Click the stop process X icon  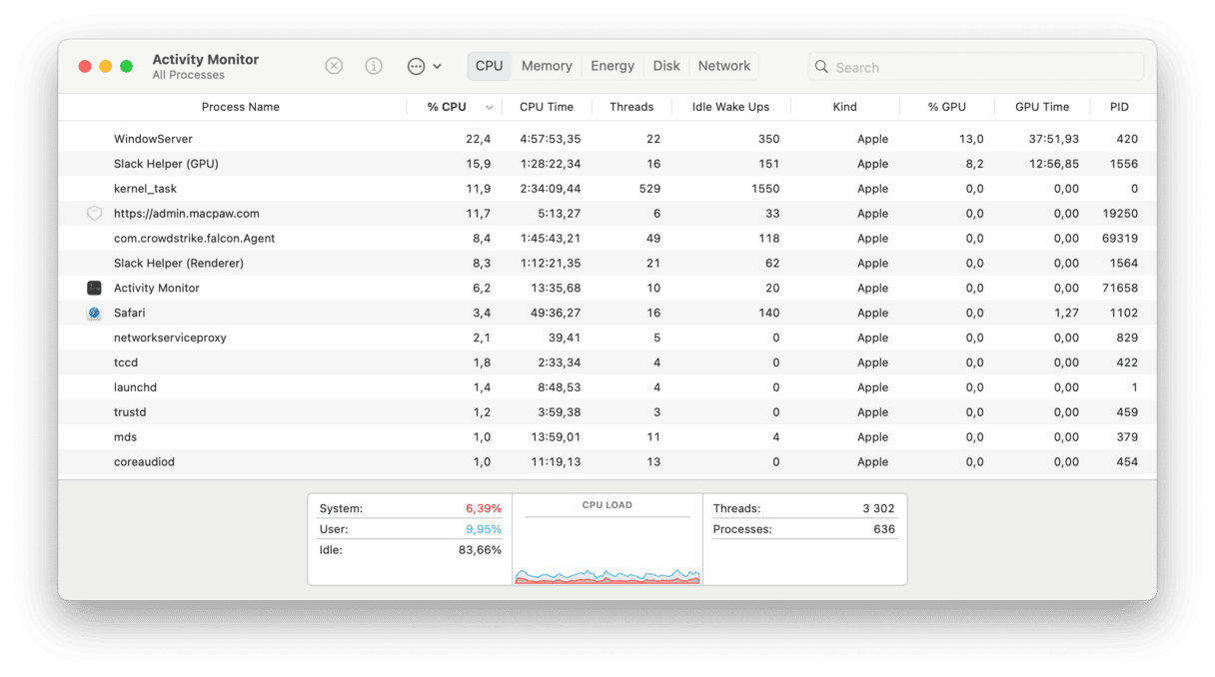point(334,66)
